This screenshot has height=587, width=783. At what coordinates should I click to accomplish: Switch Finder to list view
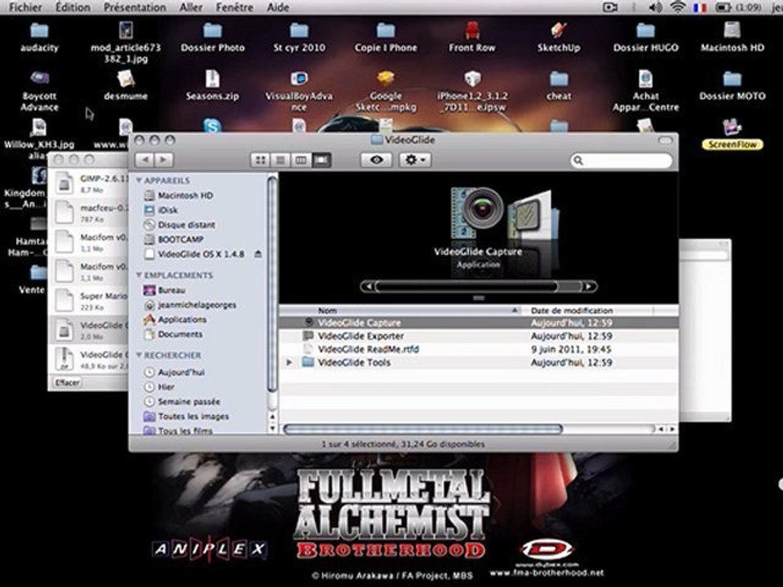(x=280, y=160)
